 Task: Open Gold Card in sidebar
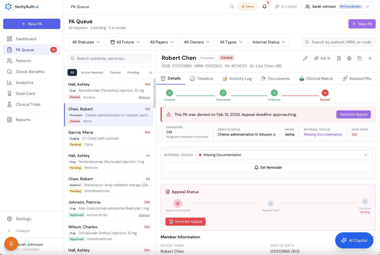click(x=25, y=93)
